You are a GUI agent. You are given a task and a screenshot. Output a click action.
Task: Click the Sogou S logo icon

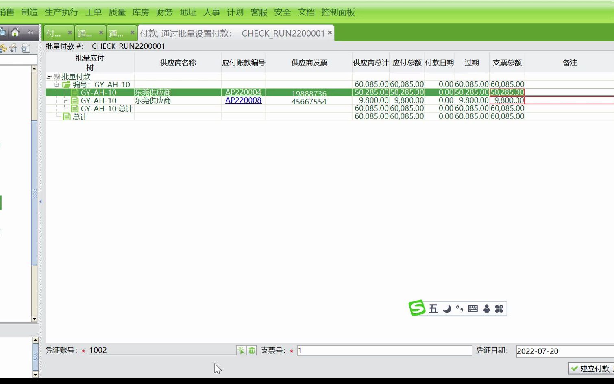click(417, 308)
